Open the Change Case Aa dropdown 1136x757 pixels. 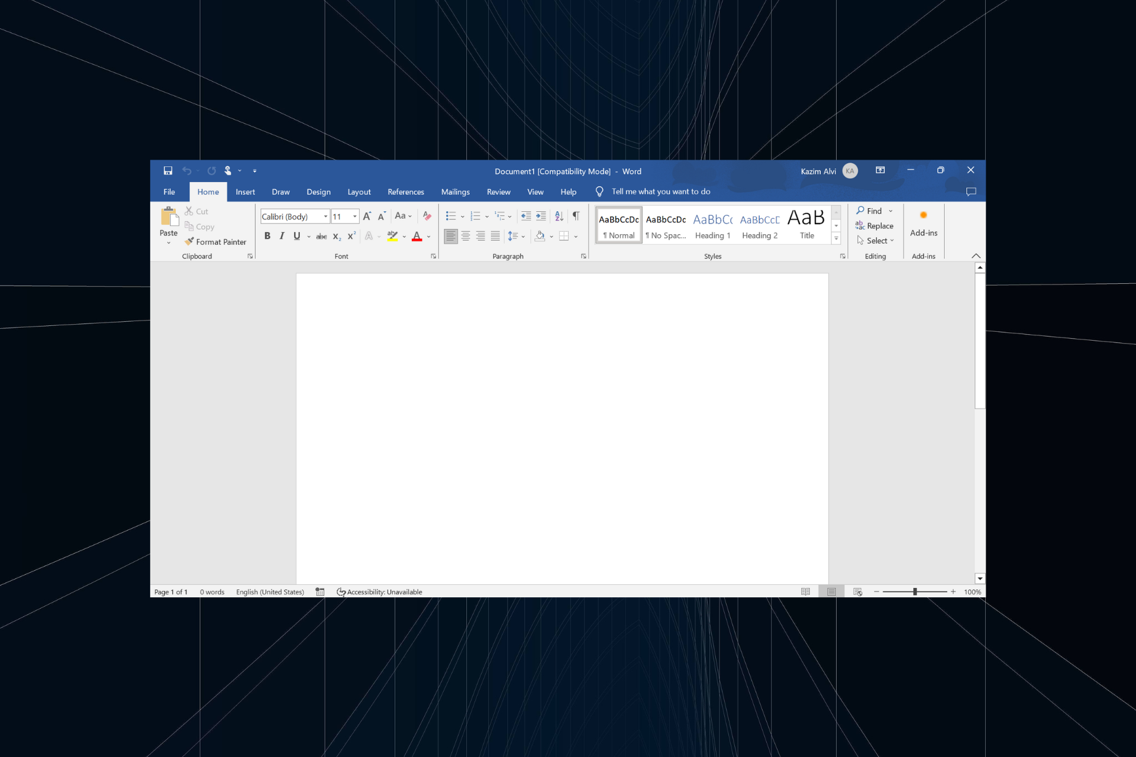(403, 216)
